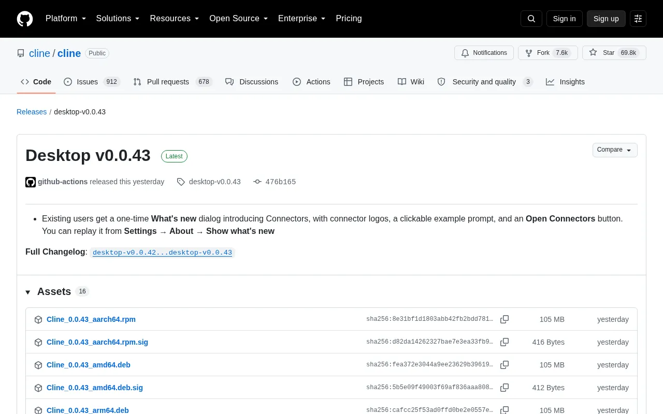Click the Sign in button
This screenshot has height=414, width=663.
(564, 19)
